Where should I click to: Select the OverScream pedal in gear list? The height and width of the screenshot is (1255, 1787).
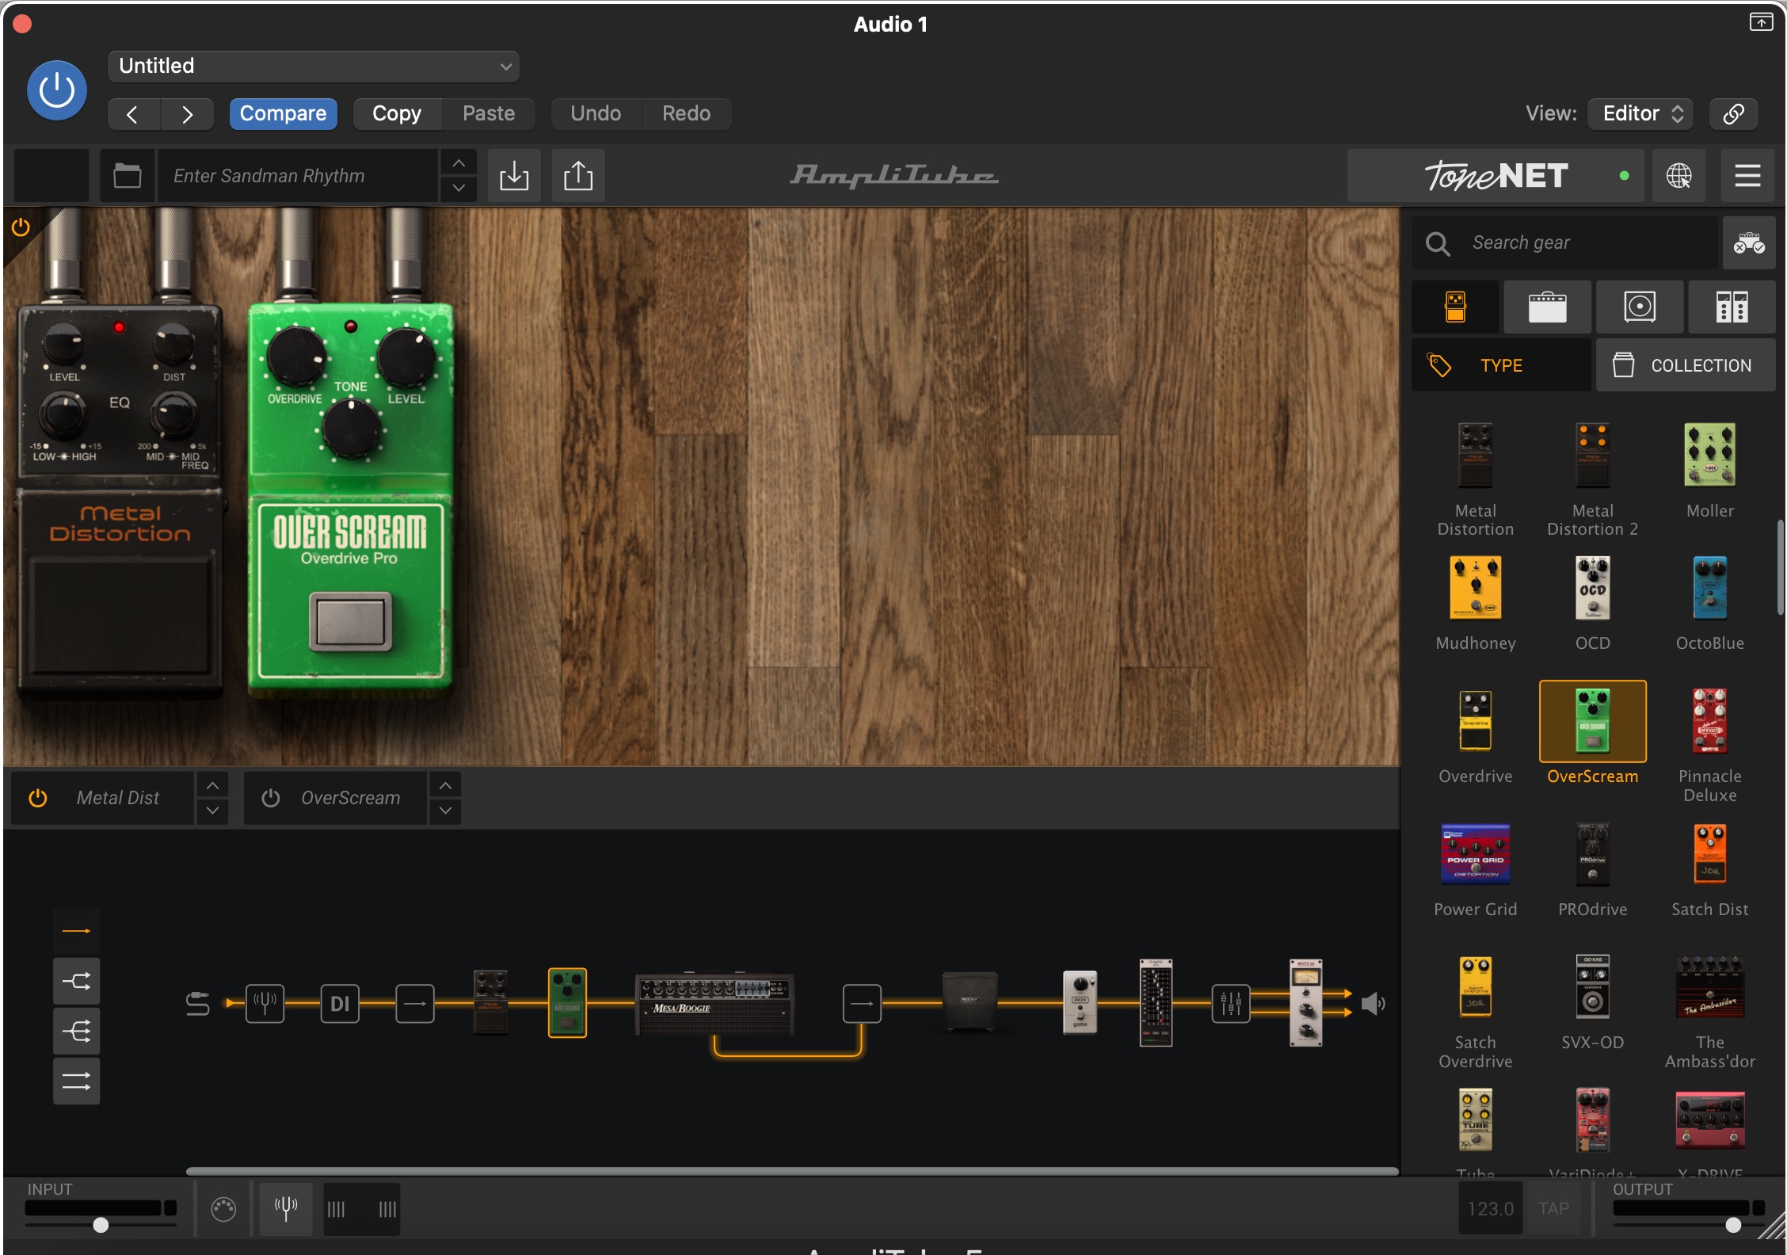(1593, 721)
